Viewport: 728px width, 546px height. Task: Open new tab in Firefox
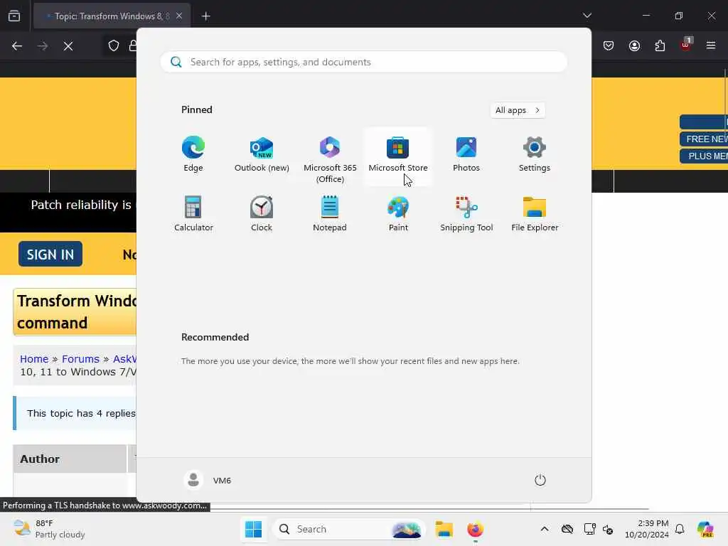point(206,16)
